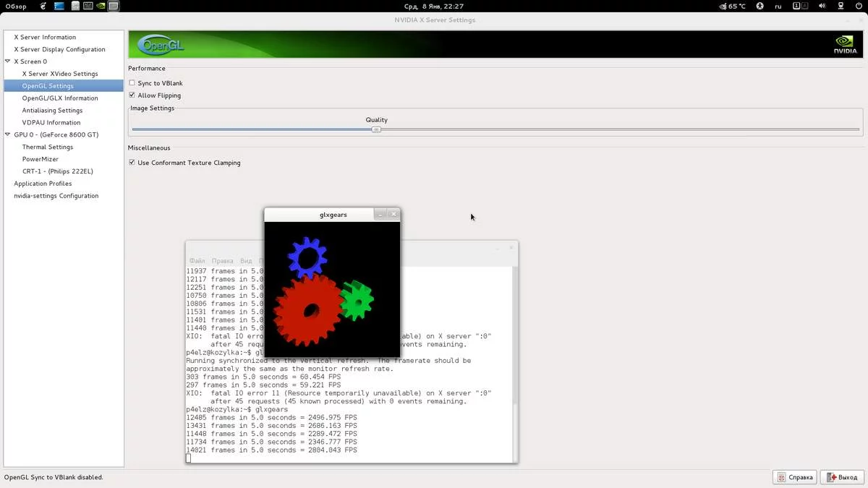Open the Файл menu in terminal
Screen dimensions: 868x488
point(197,261)
